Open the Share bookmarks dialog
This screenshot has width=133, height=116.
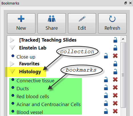(x=52, y=23)
